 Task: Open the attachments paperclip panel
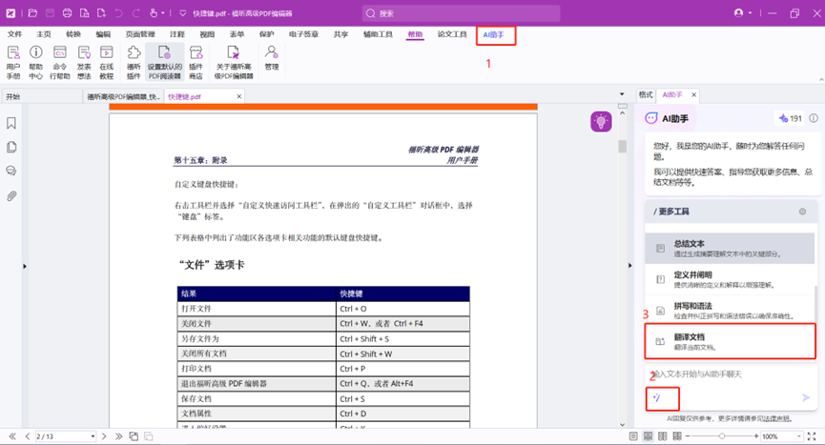(x=11, y=196)
